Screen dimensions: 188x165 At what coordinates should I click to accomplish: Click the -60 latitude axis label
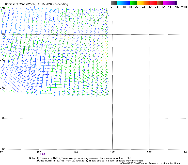click(x=2, y=149)
